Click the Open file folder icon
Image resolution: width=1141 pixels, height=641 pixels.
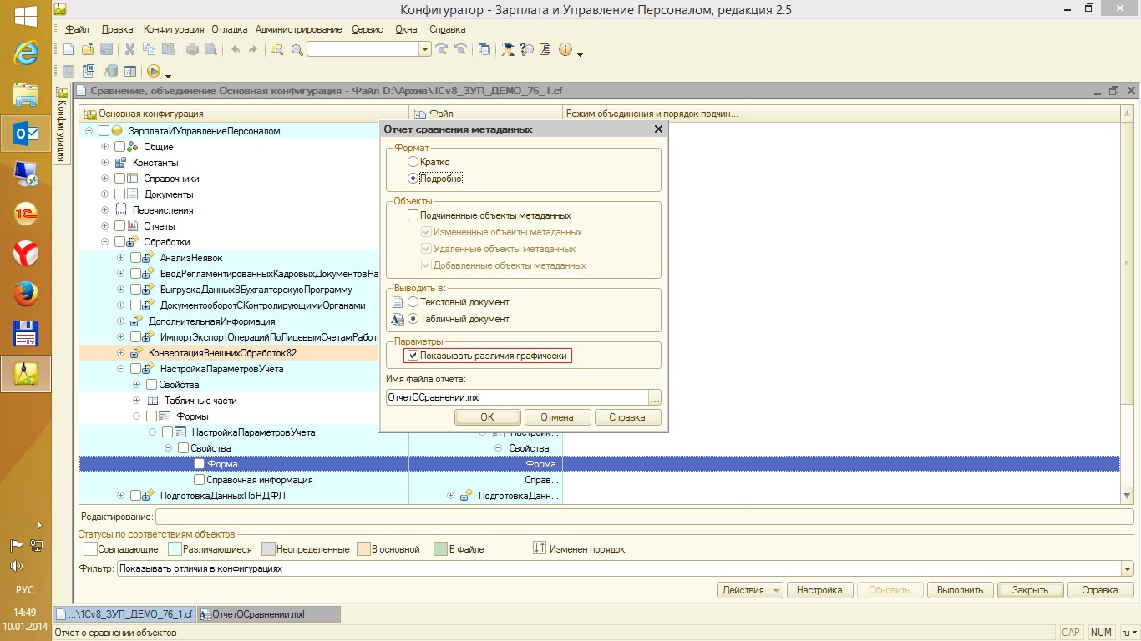pos(88,50)
